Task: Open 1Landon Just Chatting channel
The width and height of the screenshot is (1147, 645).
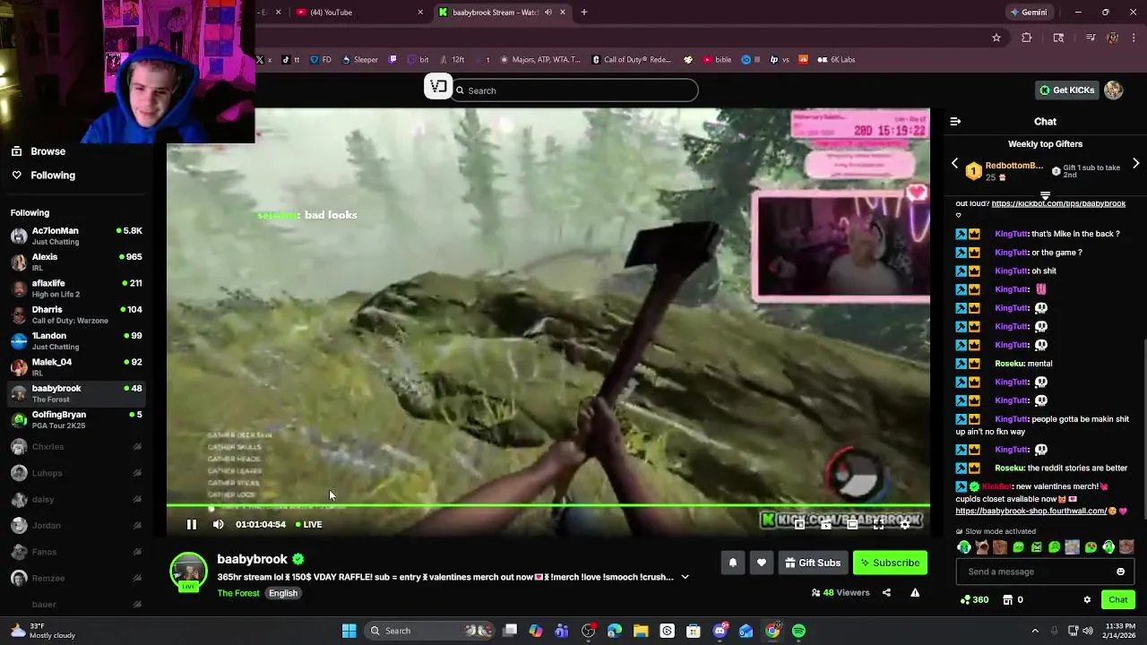Action: pos(76,341)
